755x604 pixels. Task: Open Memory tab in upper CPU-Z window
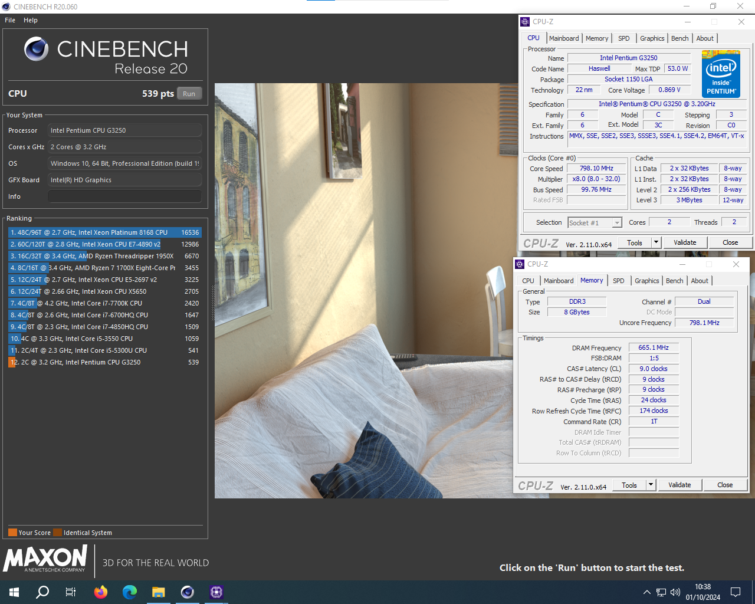point(597,38)
